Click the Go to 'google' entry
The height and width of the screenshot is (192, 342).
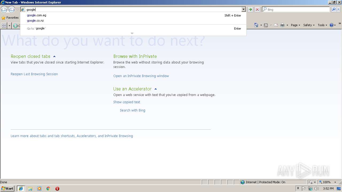tap(133, 29)
